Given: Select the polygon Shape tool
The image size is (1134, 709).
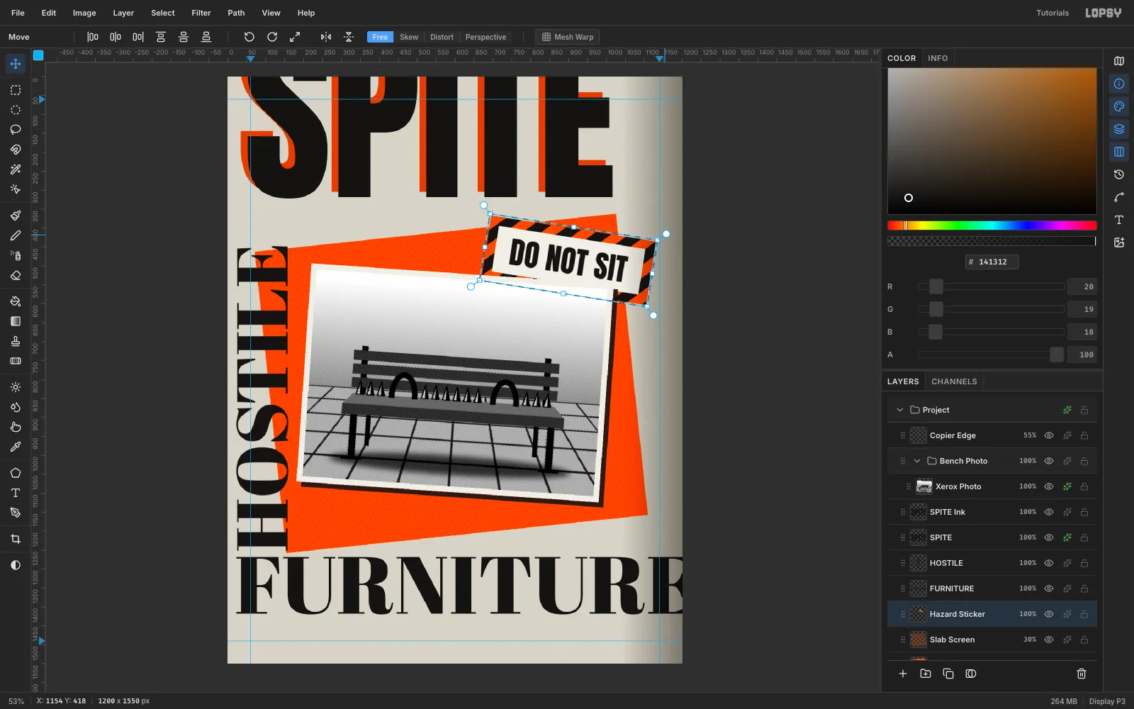Looking at the screenshot, I should [16, 473].
